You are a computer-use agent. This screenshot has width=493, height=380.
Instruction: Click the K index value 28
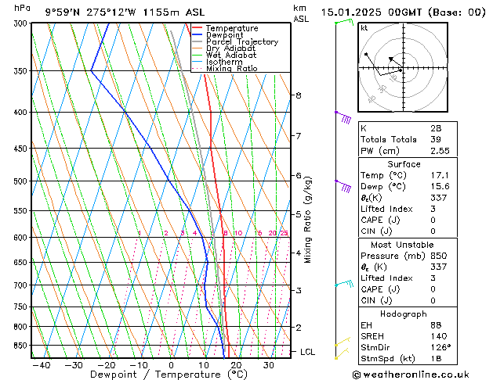click(436, 128)
